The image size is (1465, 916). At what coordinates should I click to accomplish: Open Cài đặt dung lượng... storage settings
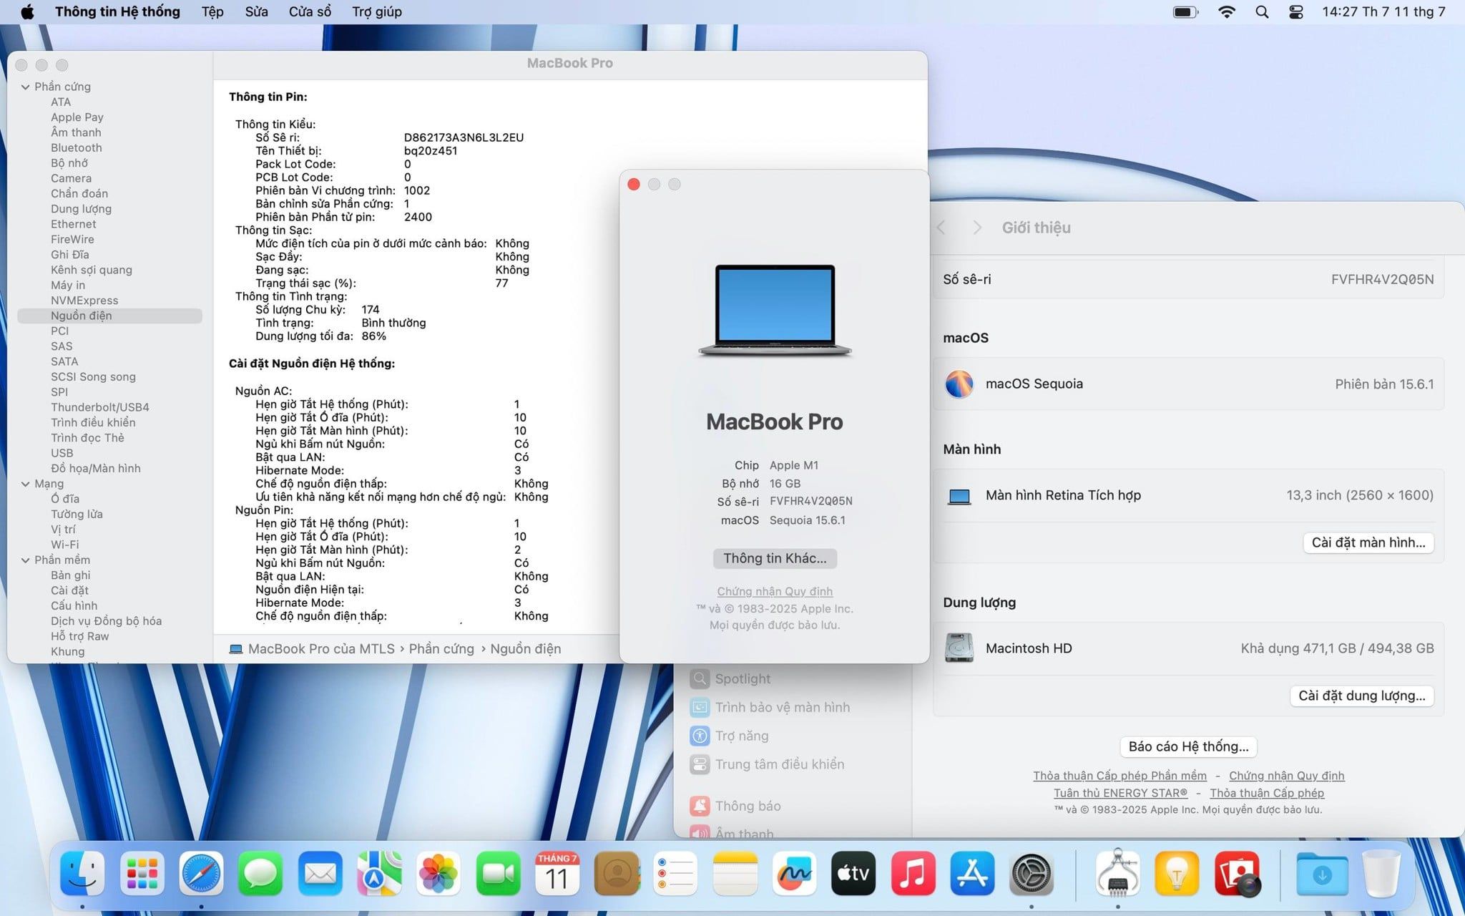point(1362,696)
